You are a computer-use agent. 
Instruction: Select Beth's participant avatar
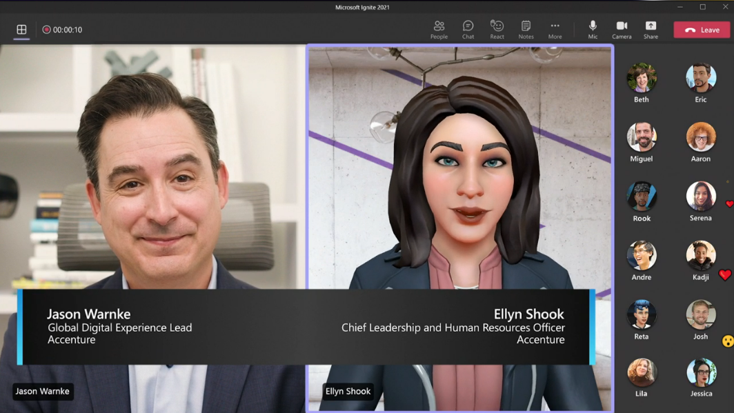(642, 78)
